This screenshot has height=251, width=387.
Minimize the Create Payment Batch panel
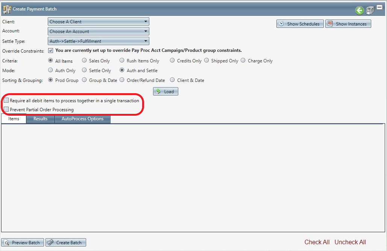click(379, 8)
